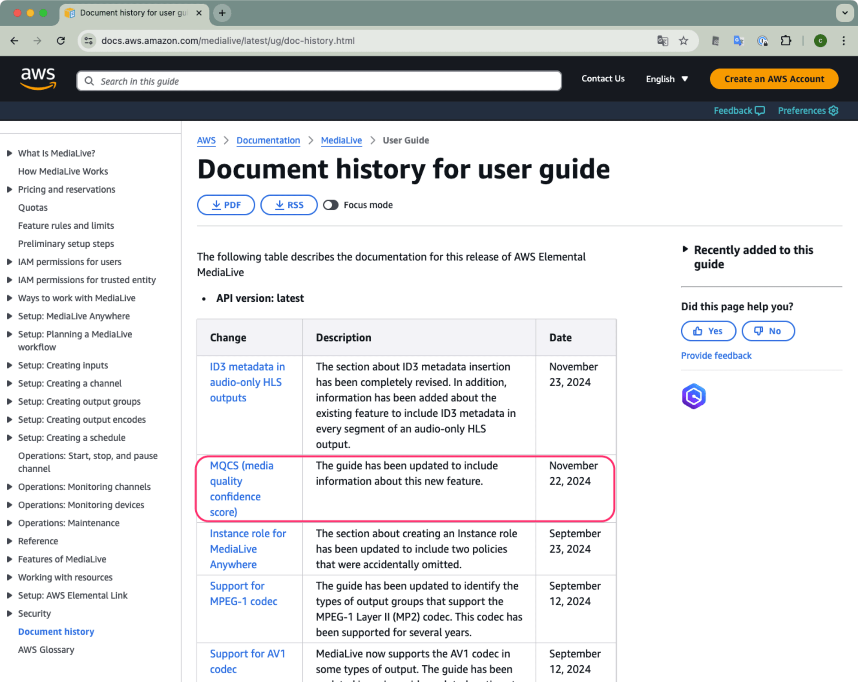
Task: Reload the page with the refresh icon
Action: [x=61, y=41]
